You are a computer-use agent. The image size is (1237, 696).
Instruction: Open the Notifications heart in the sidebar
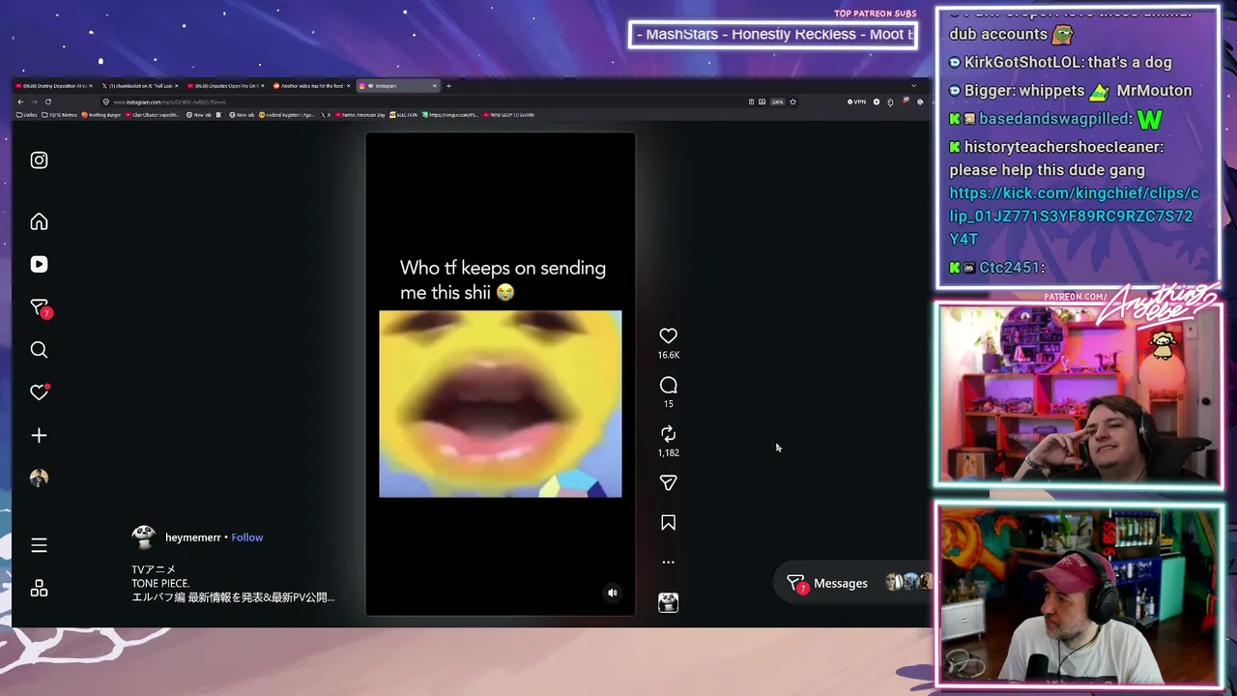[x=39, y=392]
